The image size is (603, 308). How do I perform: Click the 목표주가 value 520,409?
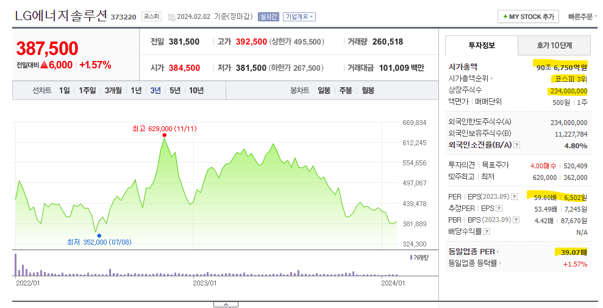pyautogui.click(x=576, y=166)
